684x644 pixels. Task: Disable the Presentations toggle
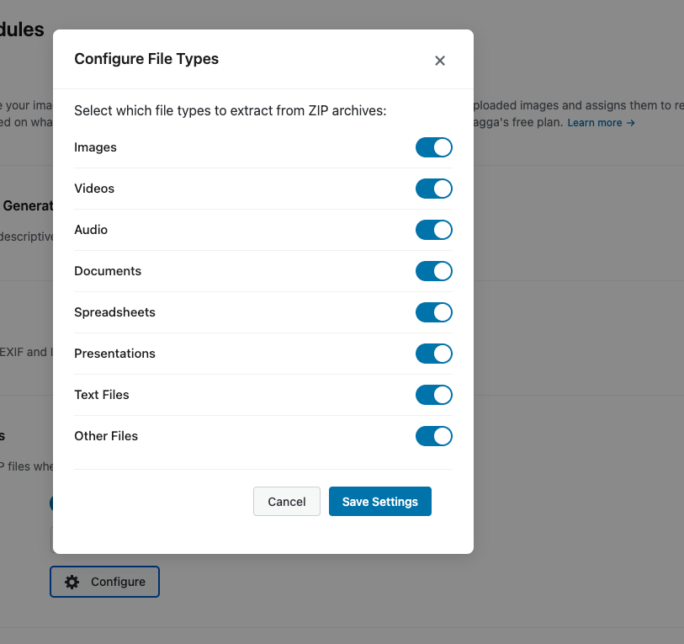point(434,354)
